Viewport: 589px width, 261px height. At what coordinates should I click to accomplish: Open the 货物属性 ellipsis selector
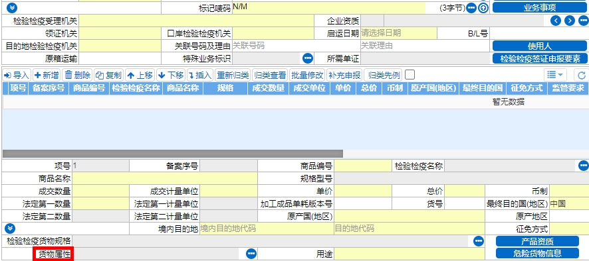point(251,254)
